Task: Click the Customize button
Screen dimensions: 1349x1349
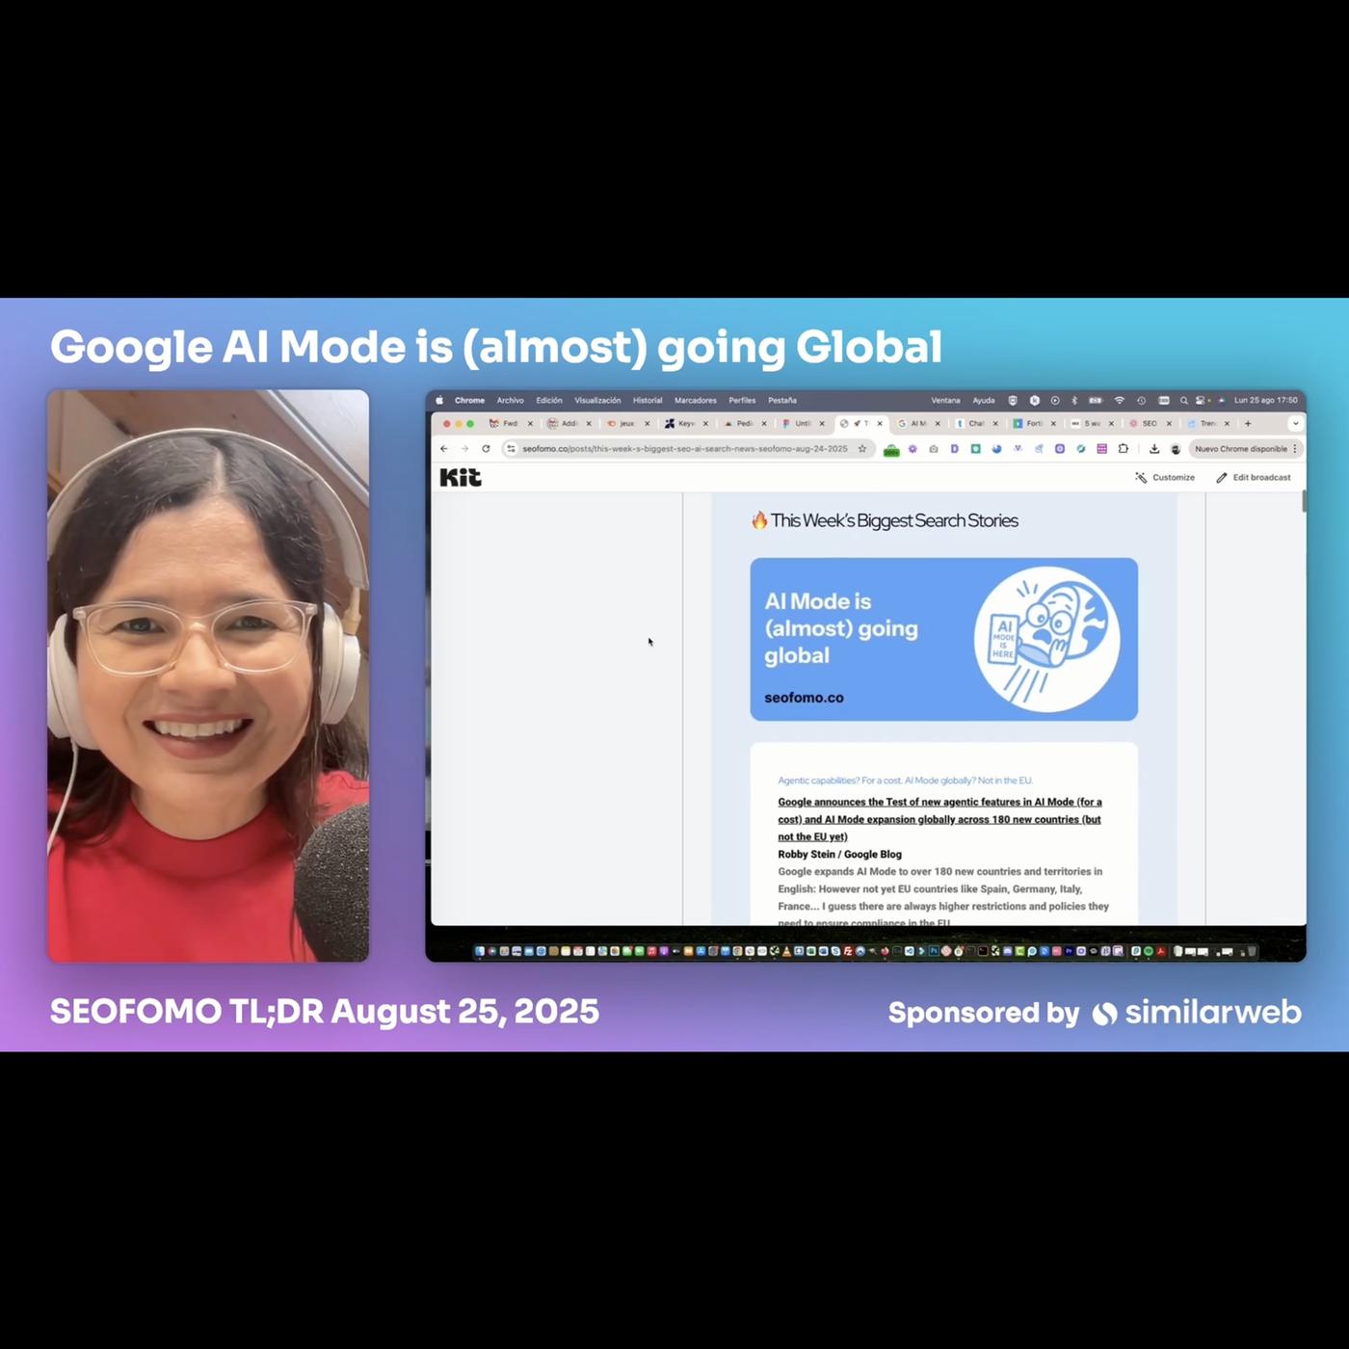Action: pos(1165,478)
